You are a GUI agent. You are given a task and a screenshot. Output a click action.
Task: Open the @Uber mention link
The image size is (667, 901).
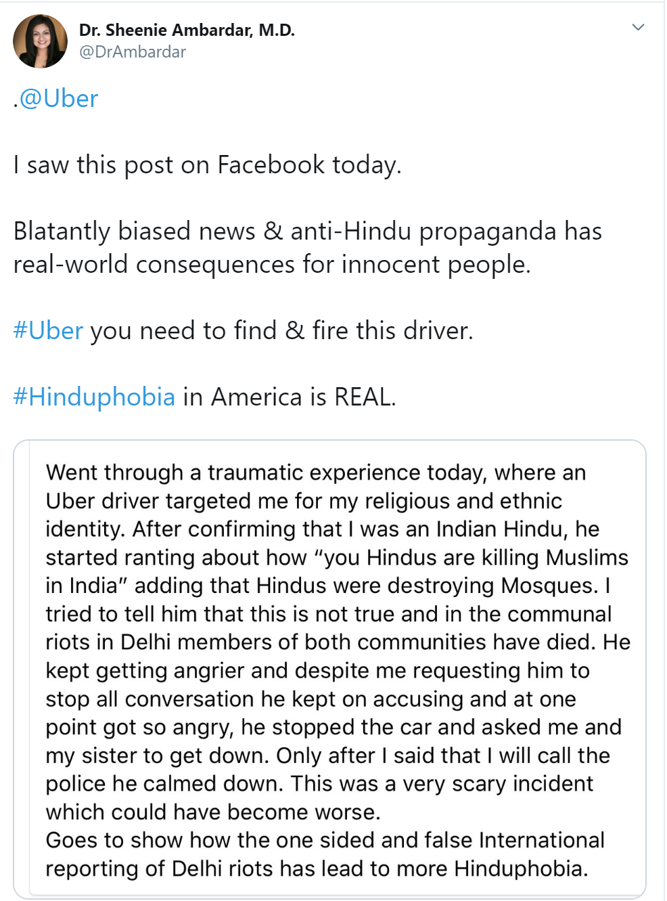(59, 99)
